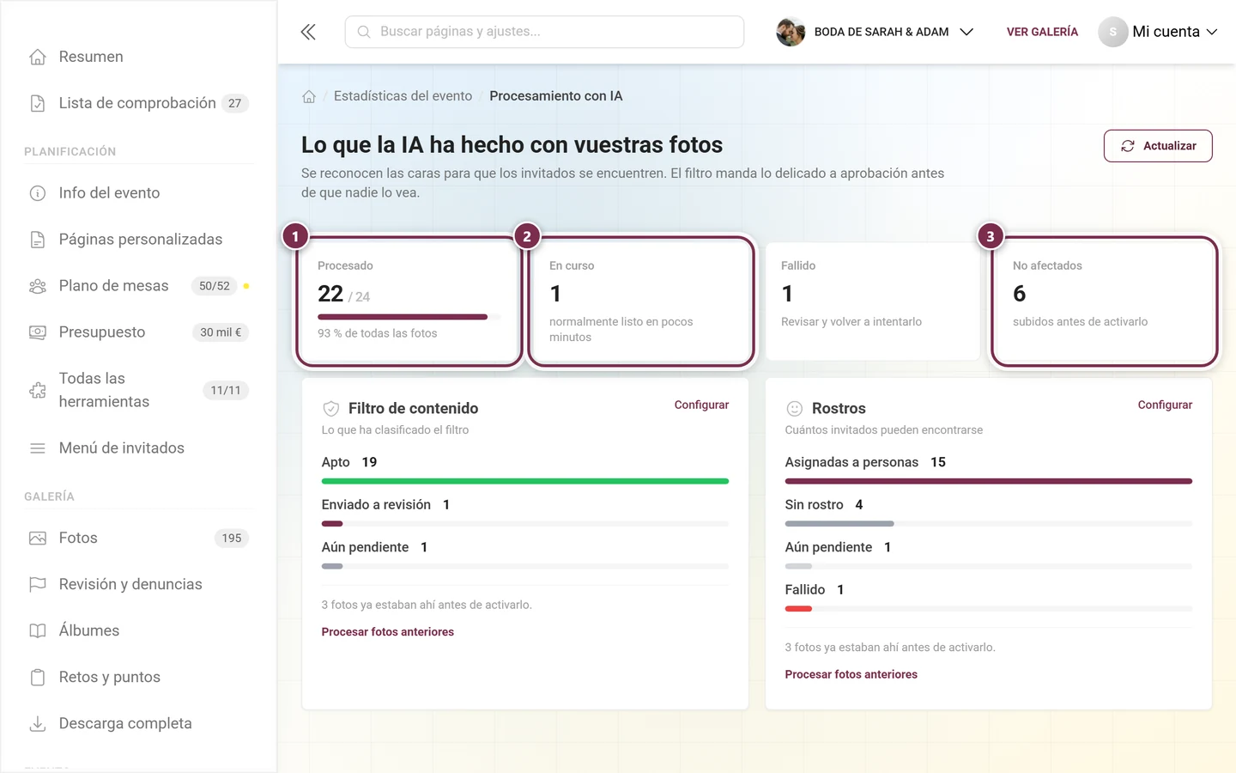Click the Todas las herramientas 11/11 badge
The image size is (1236, 773).
click(226, 390)
